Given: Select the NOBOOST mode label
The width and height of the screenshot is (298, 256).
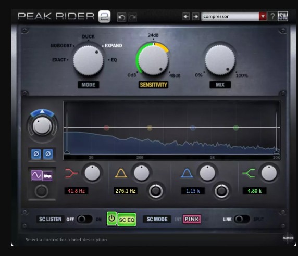Looking at the screenshot, I should click(x=61, y=46).
